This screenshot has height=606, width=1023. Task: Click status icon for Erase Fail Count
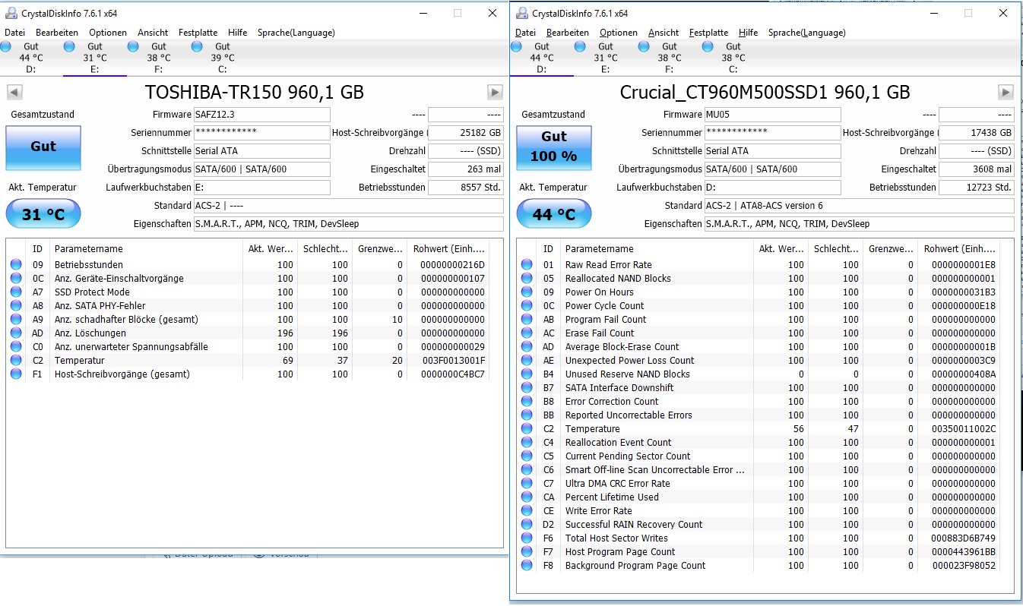point(527,333)
